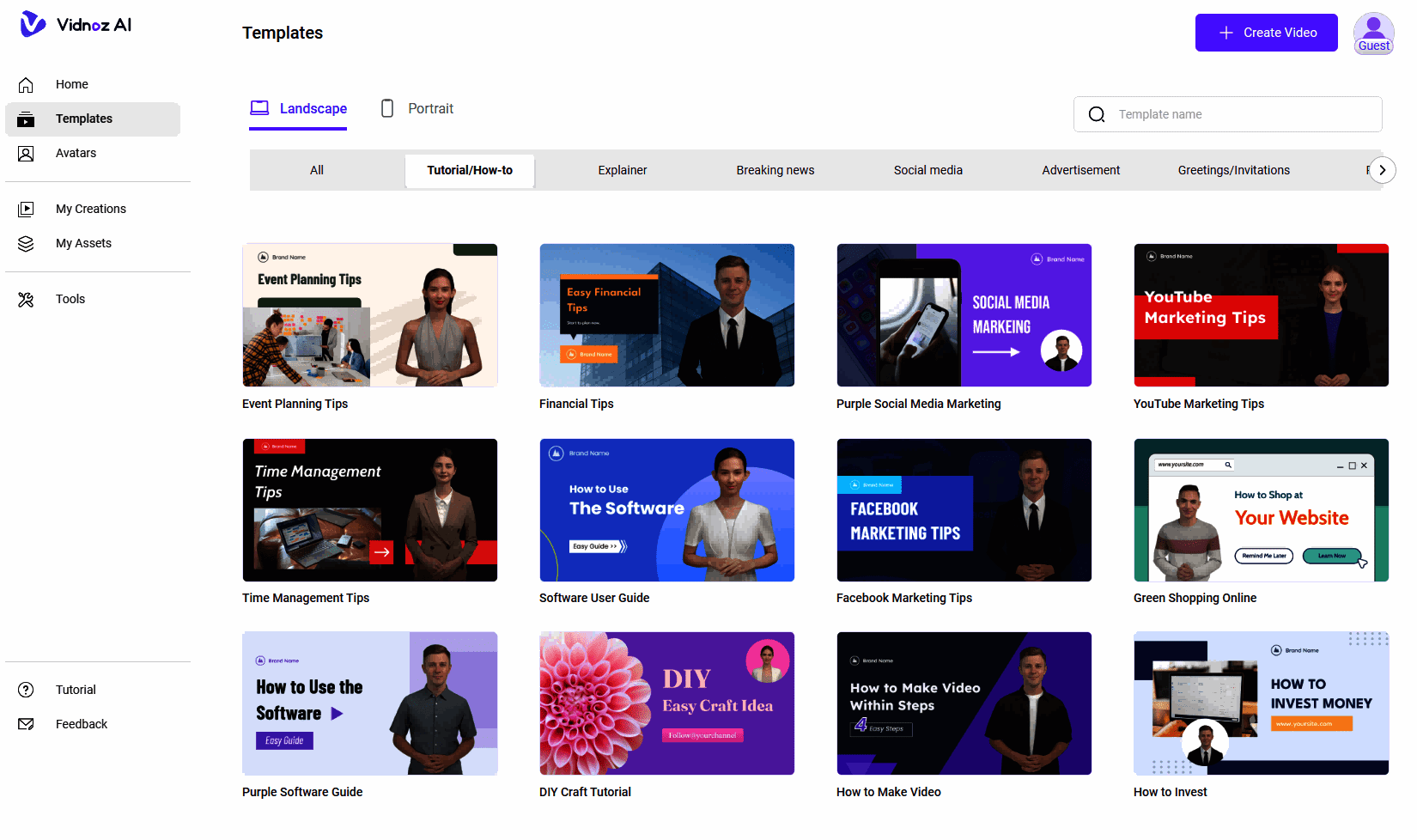Viewport: 1417px width, 840px height.
Task: Open the Feedback panel
Action: point(81,724)
